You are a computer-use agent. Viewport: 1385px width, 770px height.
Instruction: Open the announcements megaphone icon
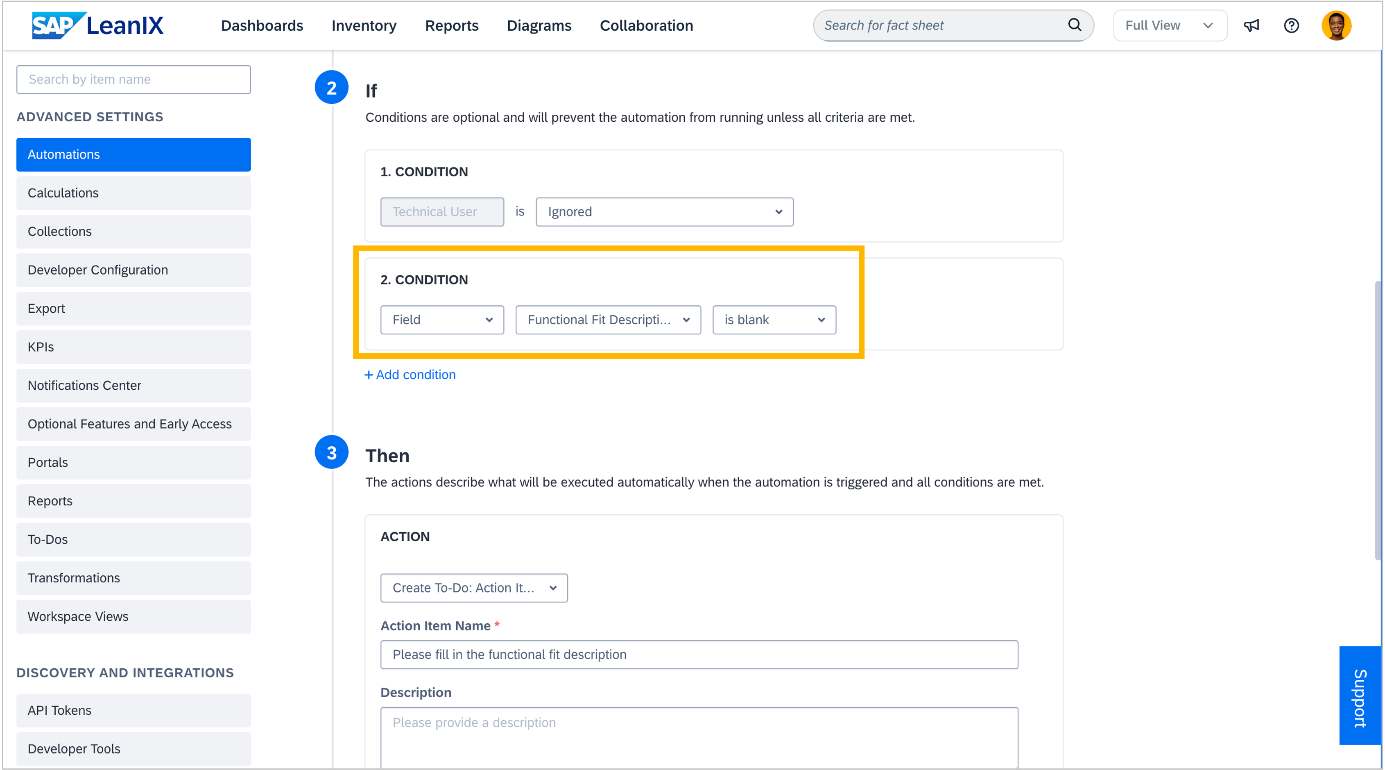1251,25
